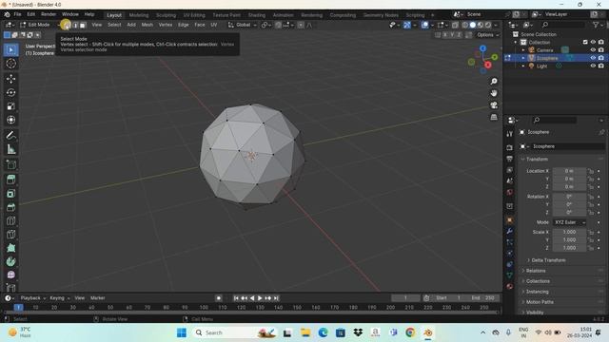Open Global transform orientation dropdown

click(x=243, y=25)
